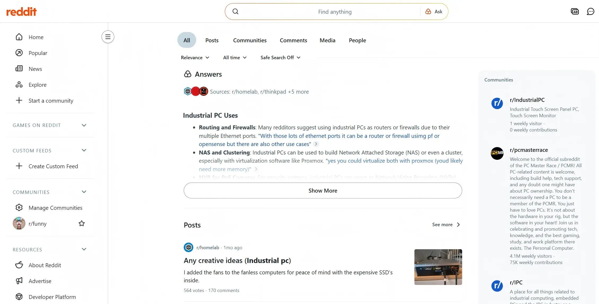Collapse the Communities sidebar section
This screenshot has width=599, height=304.
tap(84, 192)
